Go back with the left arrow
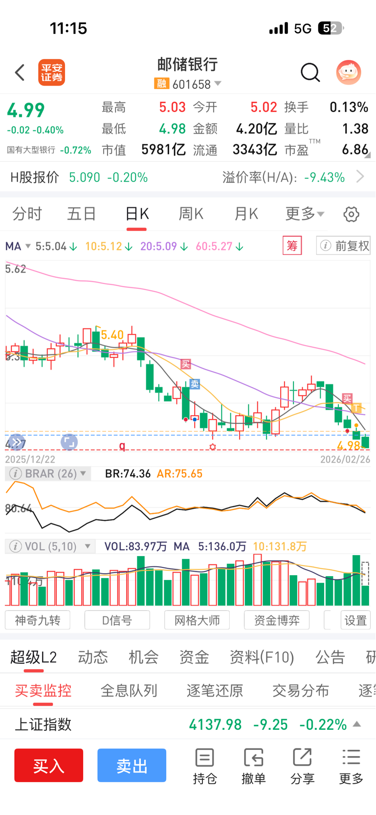Image resolution: width=376 pixels, height=815 pixels. pyautogui.click(x=20, y=72)
